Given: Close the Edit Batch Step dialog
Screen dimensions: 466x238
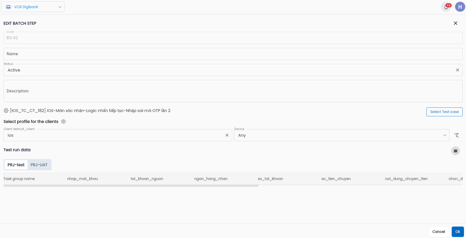Looking at the screenshot, I should (x=456, y=23).
